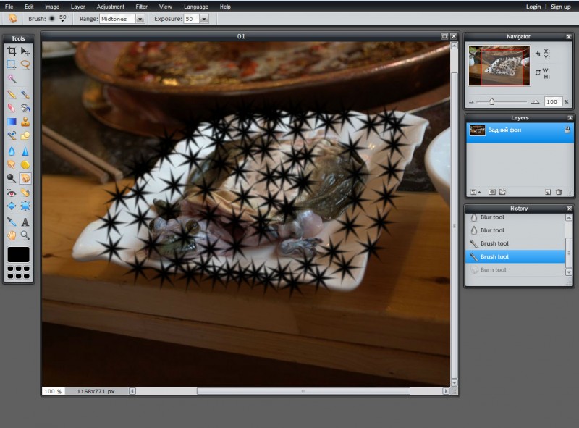Viewport: 579px width, 428px height.
Task: Click the Login link
Action: [x=533, y=7]
